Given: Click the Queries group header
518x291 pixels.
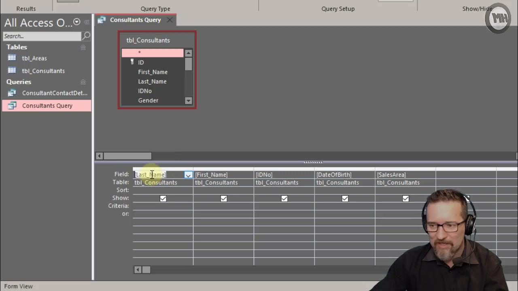Looking at the screenshot, I should click(x=19, y=82).
